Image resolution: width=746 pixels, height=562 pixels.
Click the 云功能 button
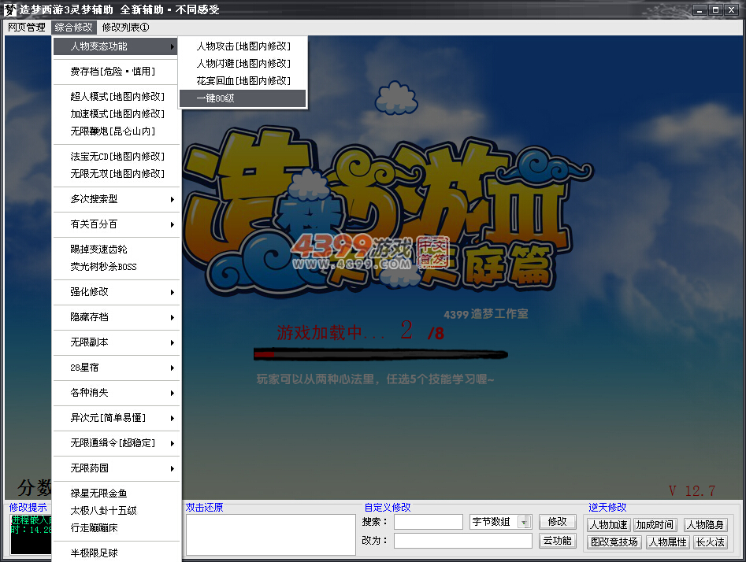point(557,541)
